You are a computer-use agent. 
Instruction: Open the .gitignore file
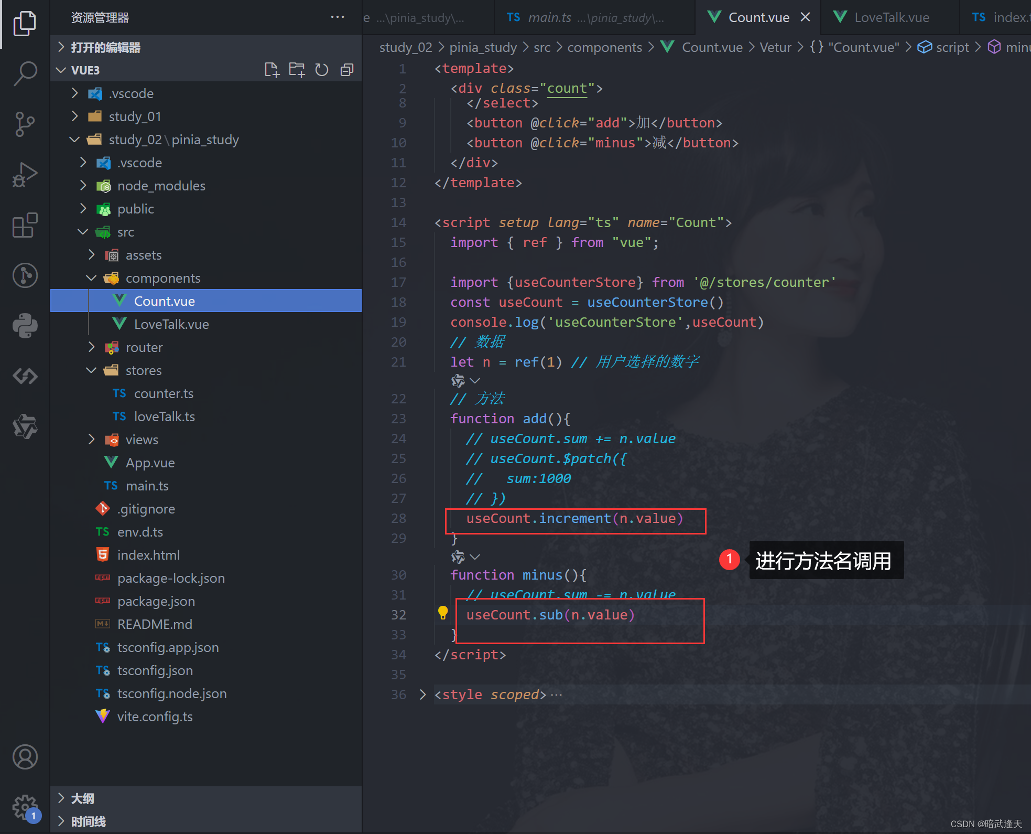pyautogui.click(x=206, y=509)
